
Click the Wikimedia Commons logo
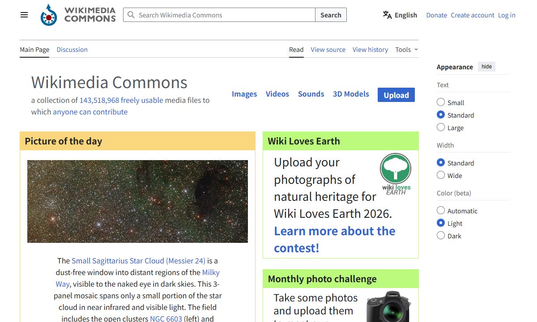[x=78, y=15]
